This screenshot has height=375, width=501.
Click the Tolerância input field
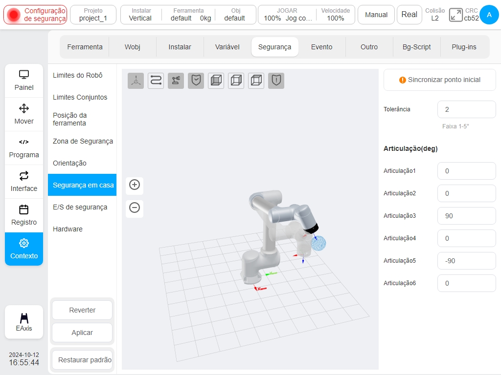tap(466, 109)
